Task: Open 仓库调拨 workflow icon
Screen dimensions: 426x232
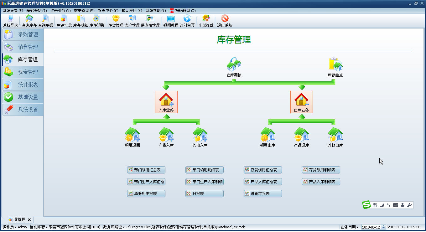Action: [234, 67]
